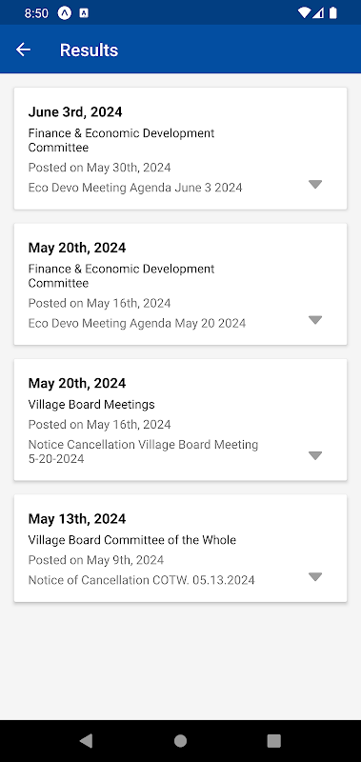The width and height of the screenshot is (361, 762).
Task: Expand the May 20th Finance Committee card arrow
Action: 315,320
